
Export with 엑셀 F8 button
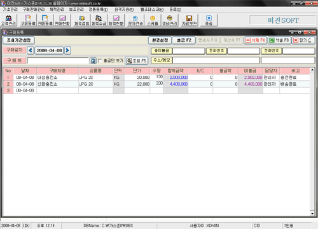click(x=279, y=40)
